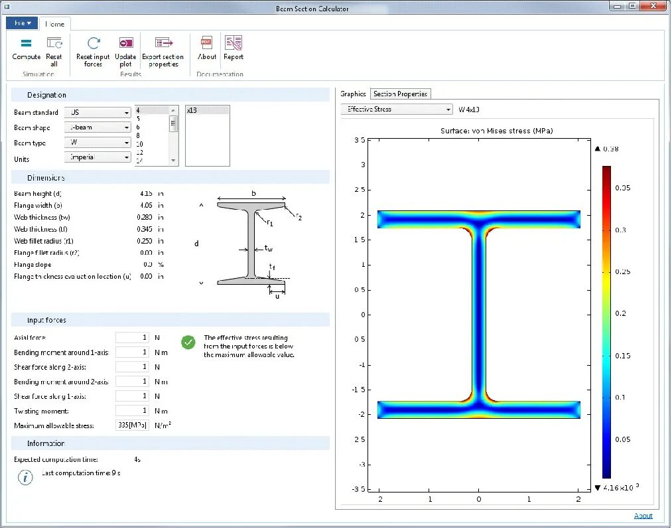Click the Designation section header
672x529 pixels.
click(170, 95)
